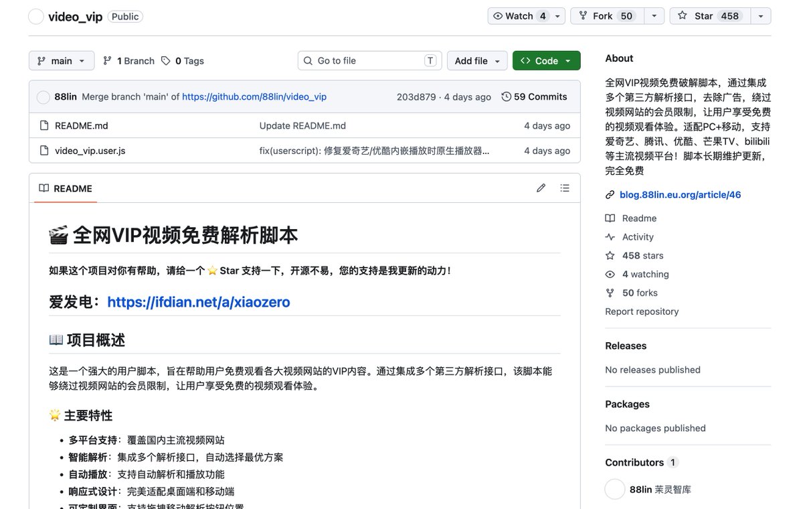Click the branch icon beside 1 Branch
Viewport: 803px width, 509px height.
[107, 61]
